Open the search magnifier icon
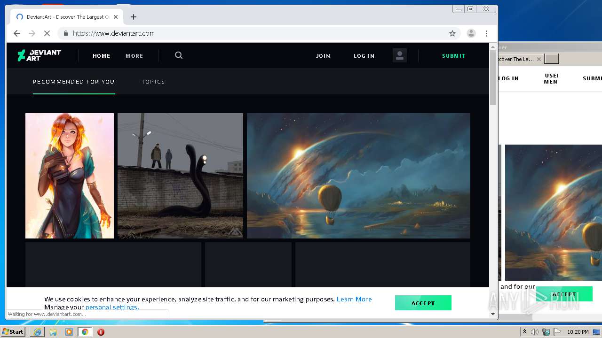The image size is (602, 338). pyautogui.click(x=179, y=55)
